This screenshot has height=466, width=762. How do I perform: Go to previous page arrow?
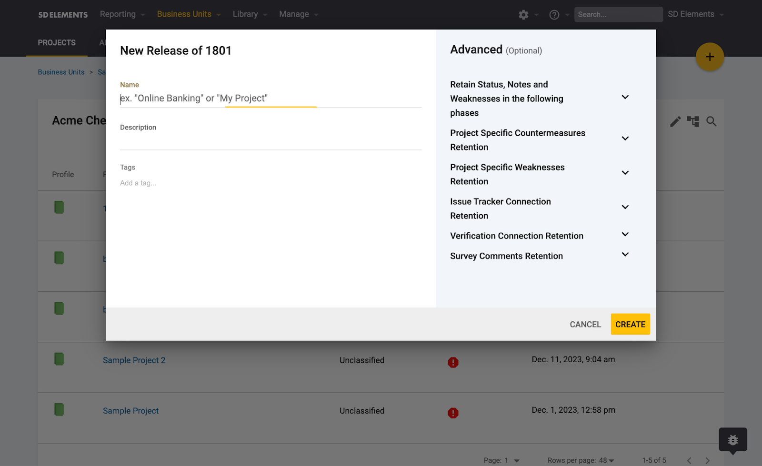(x=689, y=460)
